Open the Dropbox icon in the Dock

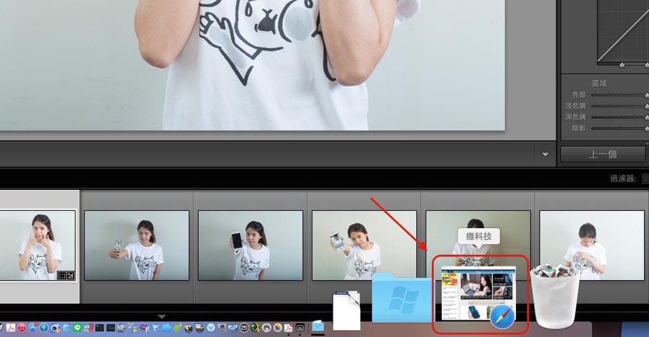click(x=155, y=328)
